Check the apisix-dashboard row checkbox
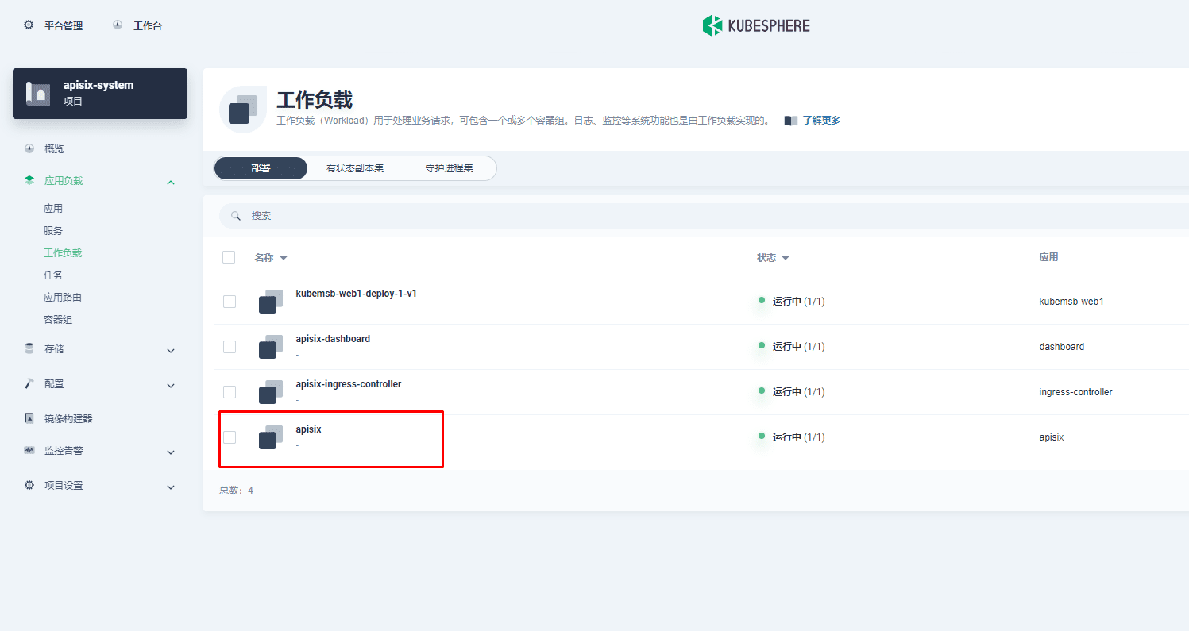This screenshot has width=1189, height=631. [x=230, y=347]
